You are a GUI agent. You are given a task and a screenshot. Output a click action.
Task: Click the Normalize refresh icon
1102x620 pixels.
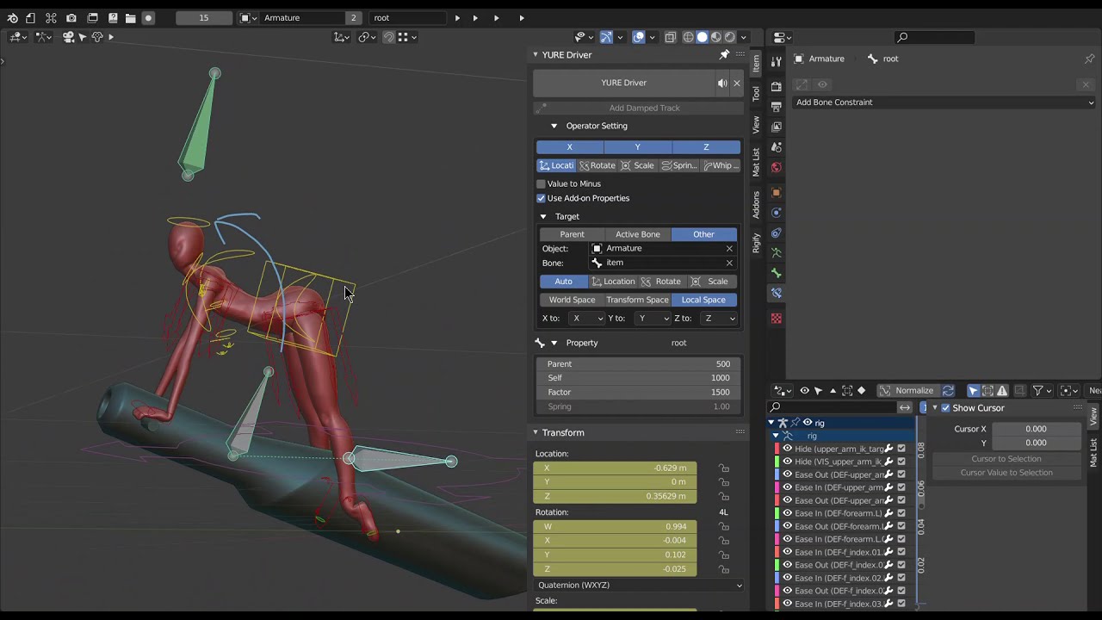tap(948, 390)
